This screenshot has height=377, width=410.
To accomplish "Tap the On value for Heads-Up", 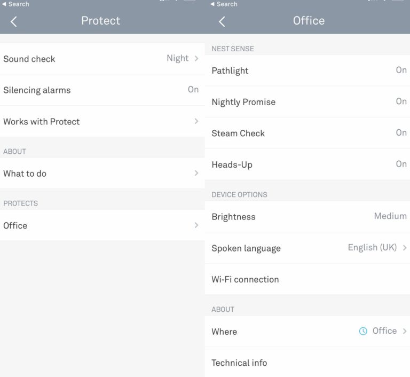I will tap(401, 164).
